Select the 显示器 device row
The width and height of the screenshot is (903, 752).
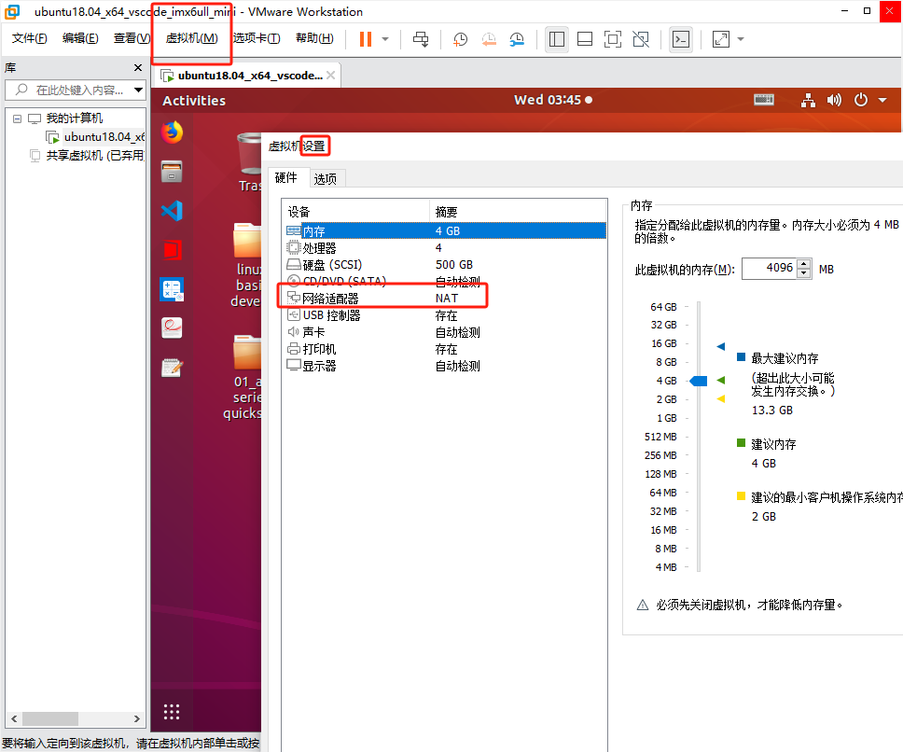pos(446,366)
